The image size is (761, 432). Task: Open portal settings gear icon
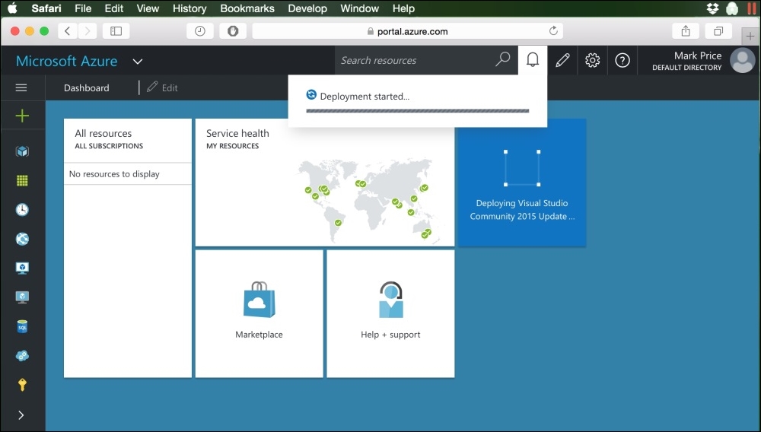coord(592,60)
